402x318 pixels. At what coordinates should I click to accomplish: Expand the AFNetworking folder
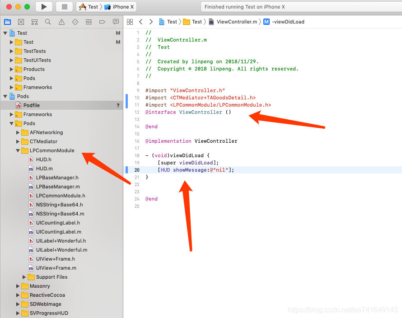(x=18, y=132)
